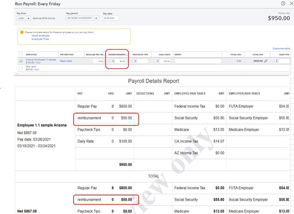Click the Doe, Jane employee name link
The width and height of the screenshot is (294, 214).
[31, 67]
